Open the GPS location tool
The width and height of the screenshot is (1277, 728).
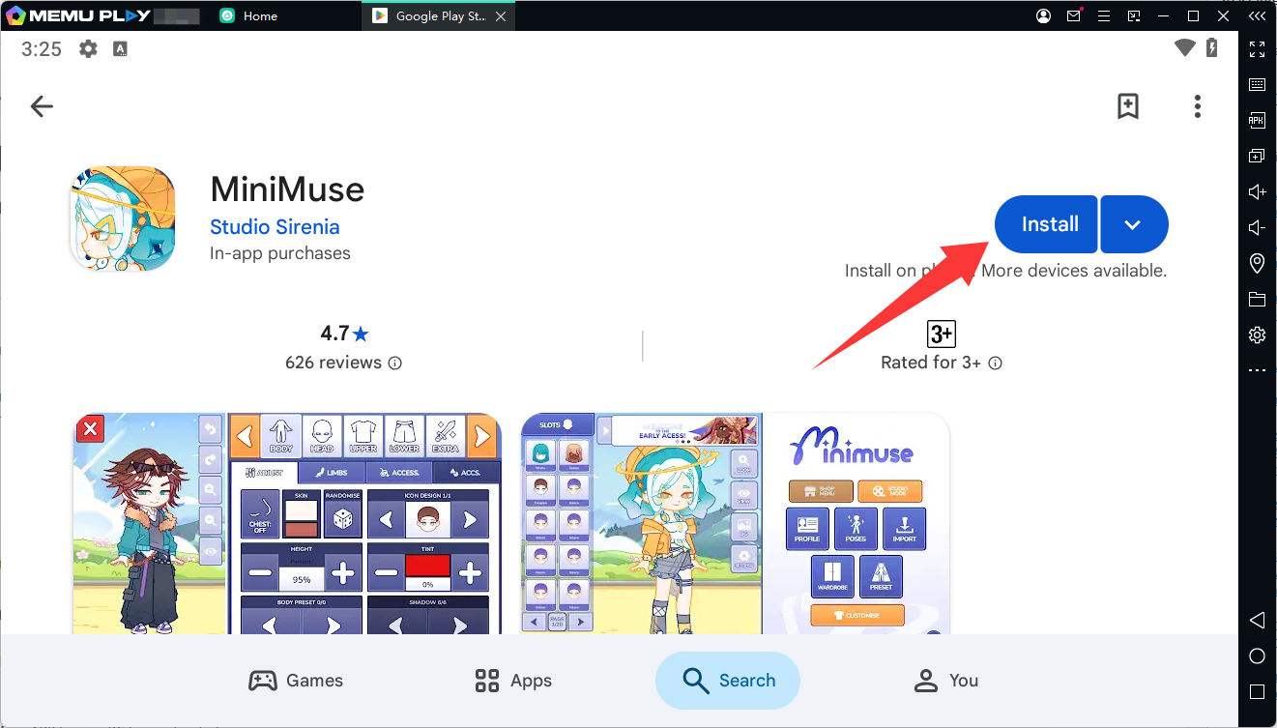[1257, 263]
